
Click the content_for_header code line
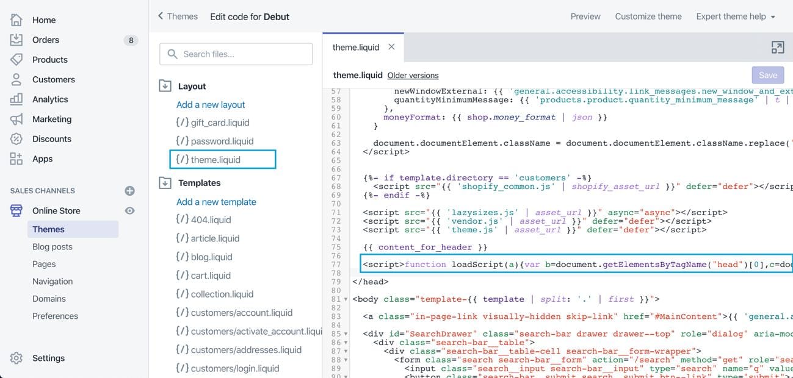tap(425, 248)
